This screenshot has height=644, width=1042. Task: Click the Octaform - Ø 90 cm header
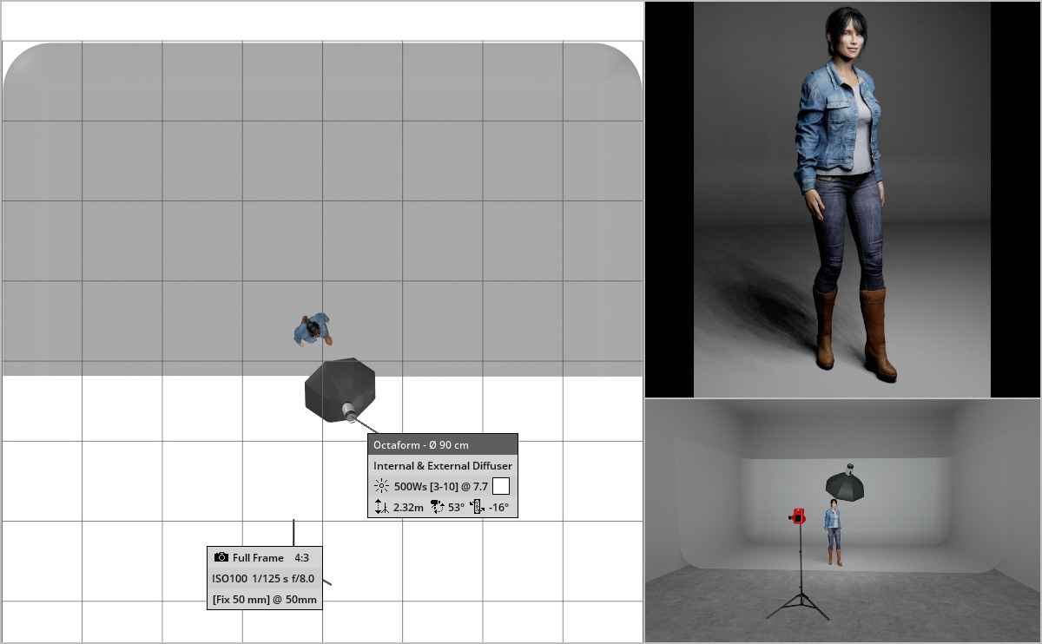click(x=421, y=445)
